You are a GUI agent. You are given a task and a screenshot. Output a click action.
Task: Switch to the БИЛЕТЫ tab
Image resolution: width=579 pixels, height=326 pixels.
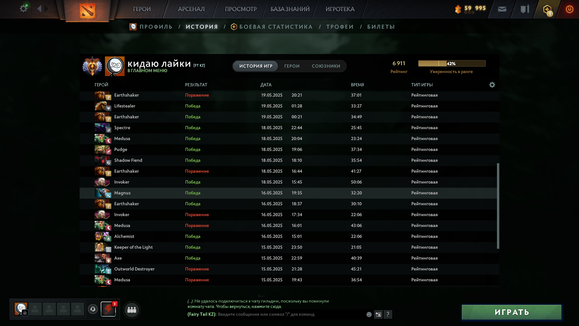381,27
